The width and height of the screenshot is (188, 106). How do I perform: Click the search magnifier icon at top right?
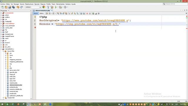164,4
